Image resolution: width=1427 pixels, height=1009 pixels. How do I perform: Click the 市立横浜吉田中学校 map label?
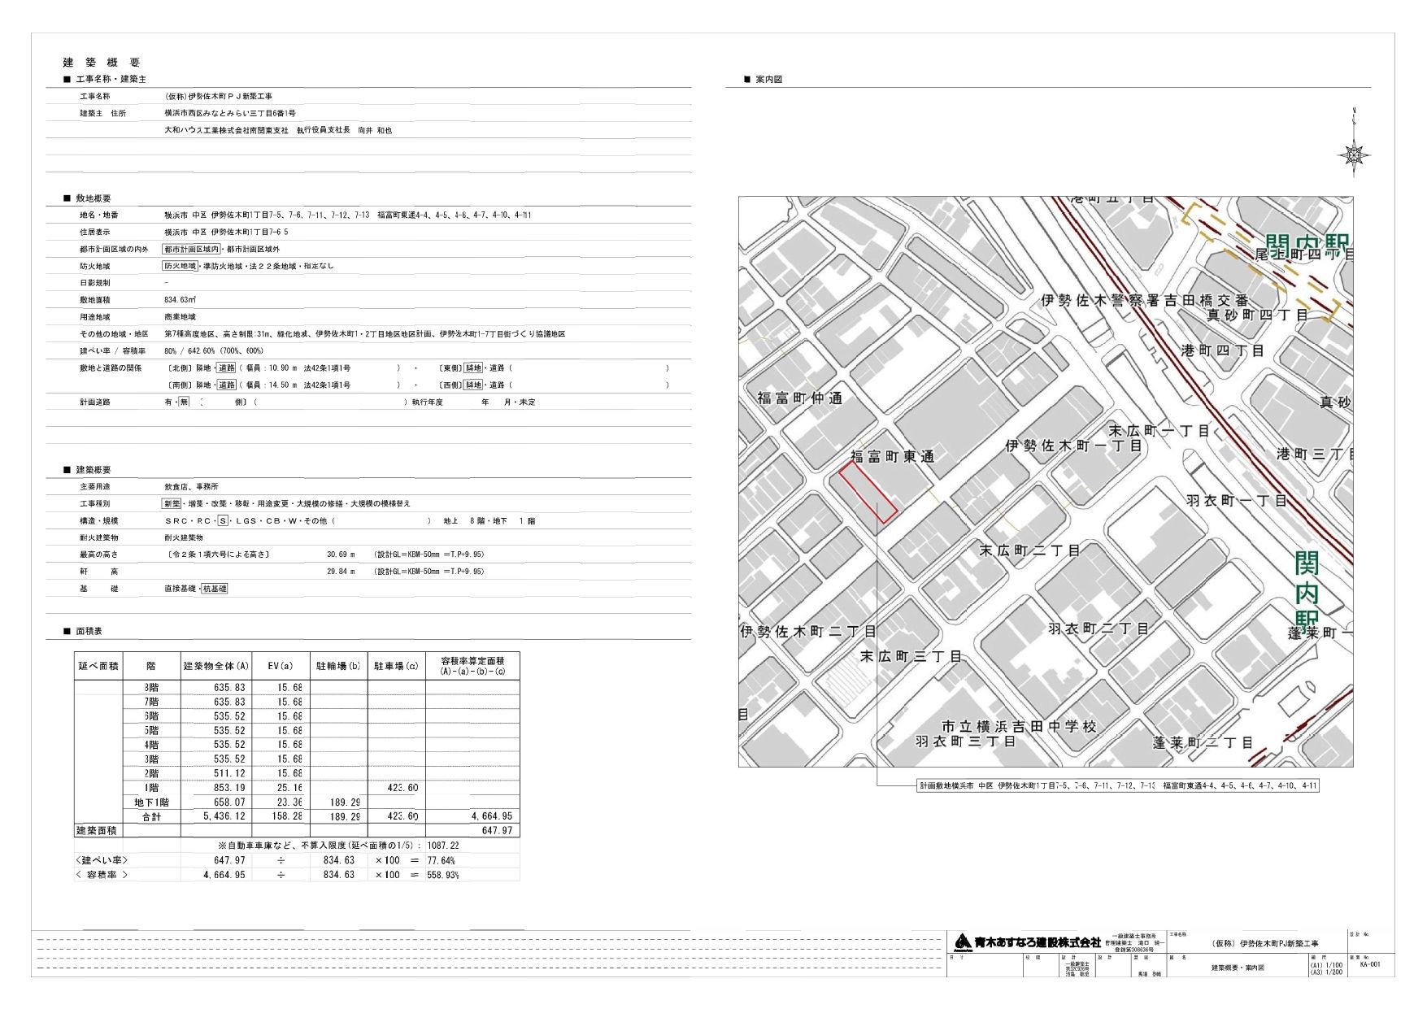pos(1020,727)
